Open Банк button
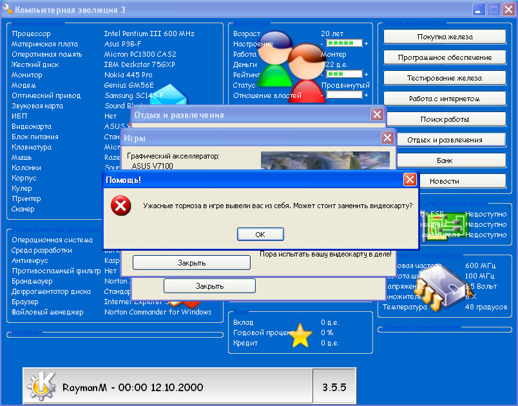The width and height of the screenshot is (518, 406). pyautogui.click(x=451, y=160)
